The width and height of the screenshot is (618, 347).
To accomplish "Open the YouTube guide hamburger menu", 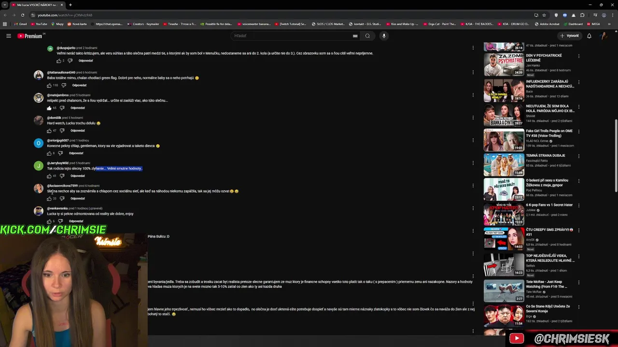I will click(x=8, y=36).
